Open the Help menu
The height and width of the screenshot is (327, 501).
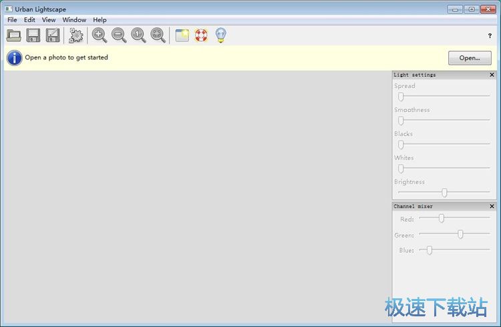point(100,20)
